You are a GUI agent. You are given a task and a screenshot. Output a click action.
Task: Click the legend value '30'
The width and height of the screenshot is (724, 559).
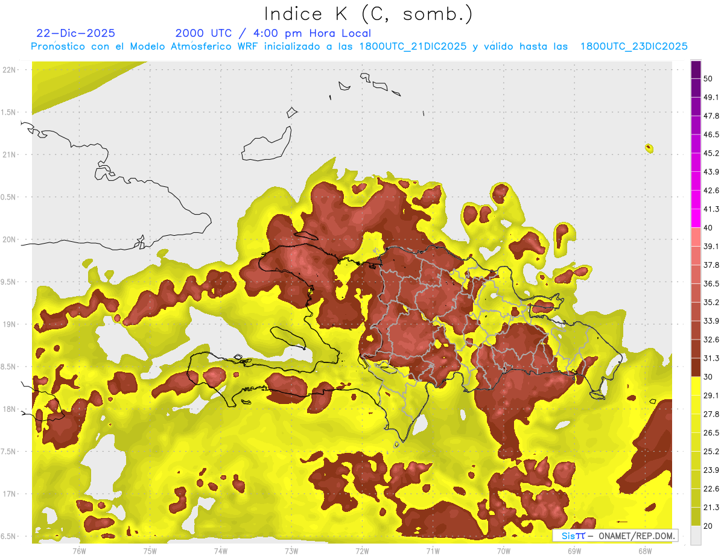click(708, 377)
